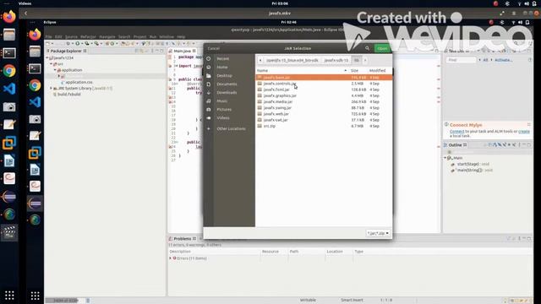Open Eclipse Refactor menu
541x304 pixels.
point(88,36)
